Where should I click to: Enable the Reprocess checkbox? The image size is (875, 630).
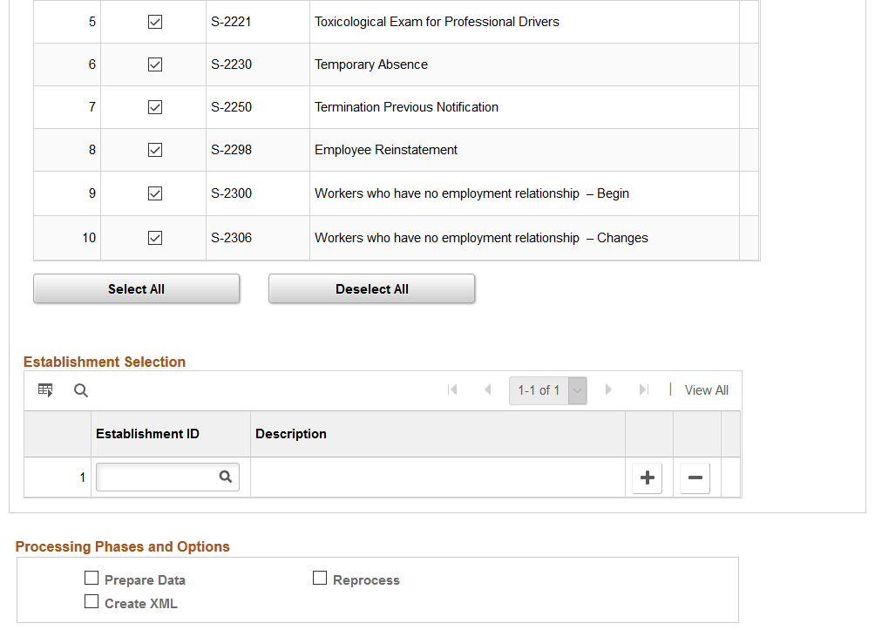[x=320, y=577]
